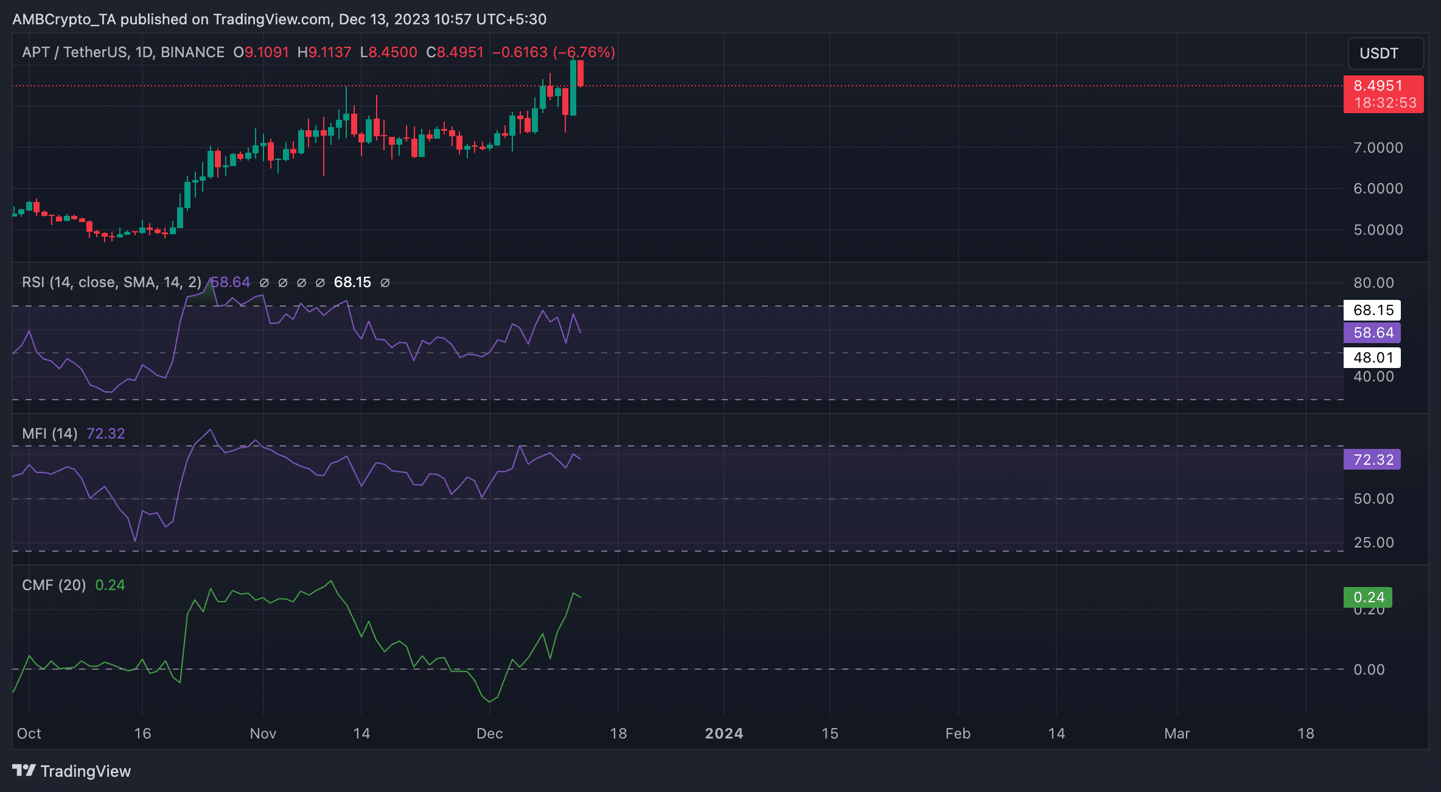The image size is (1441, 792).
Task: Click the 80.00 RSI axis label
Action: [1373, 283]
